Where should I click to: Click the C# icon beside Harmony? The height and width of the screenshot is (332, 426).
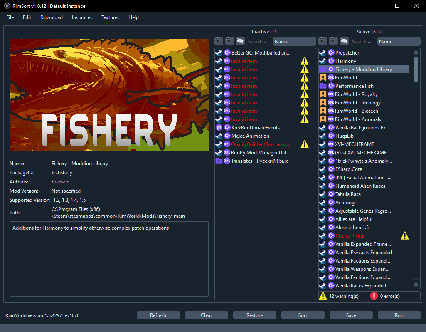(331, 61)
